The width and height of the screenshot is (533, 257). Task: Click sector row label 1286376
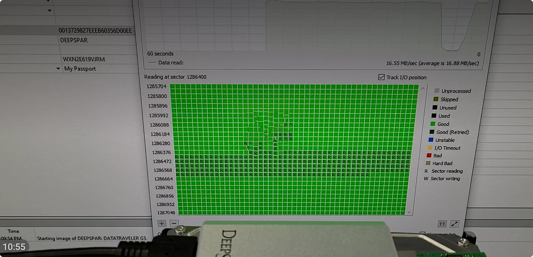tap(162, 153)
